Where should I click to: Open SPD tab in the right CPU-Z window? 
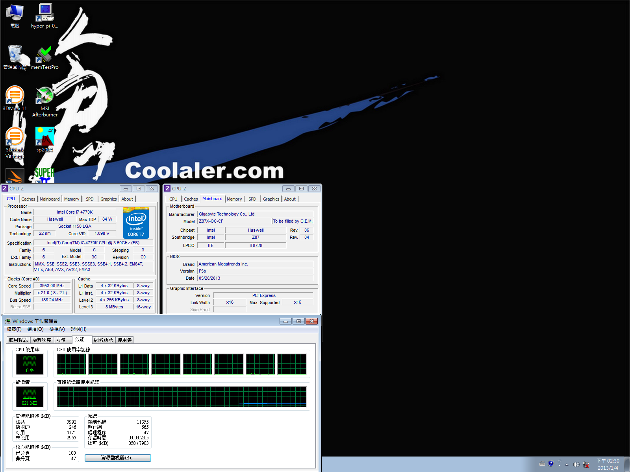click(x=252, y=199)
